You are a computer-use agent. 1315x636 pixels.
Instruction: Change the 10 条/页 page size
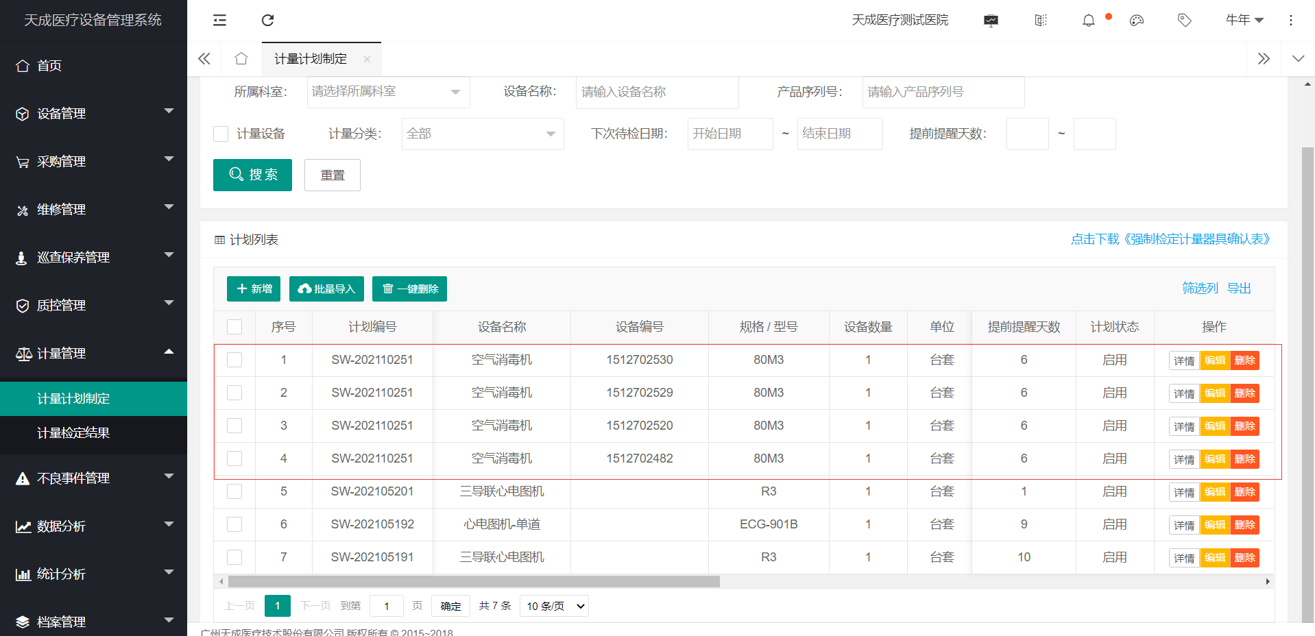[x=555, y=606]
